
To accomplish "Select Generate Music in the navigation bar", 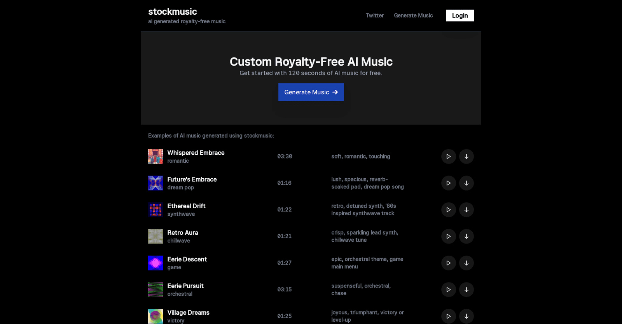I will [413, 16].
